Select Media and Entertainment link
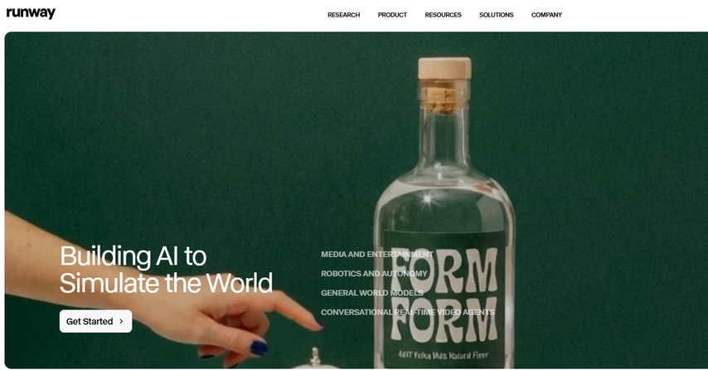The width and height of the screenshot is (708, 370). 377,255
